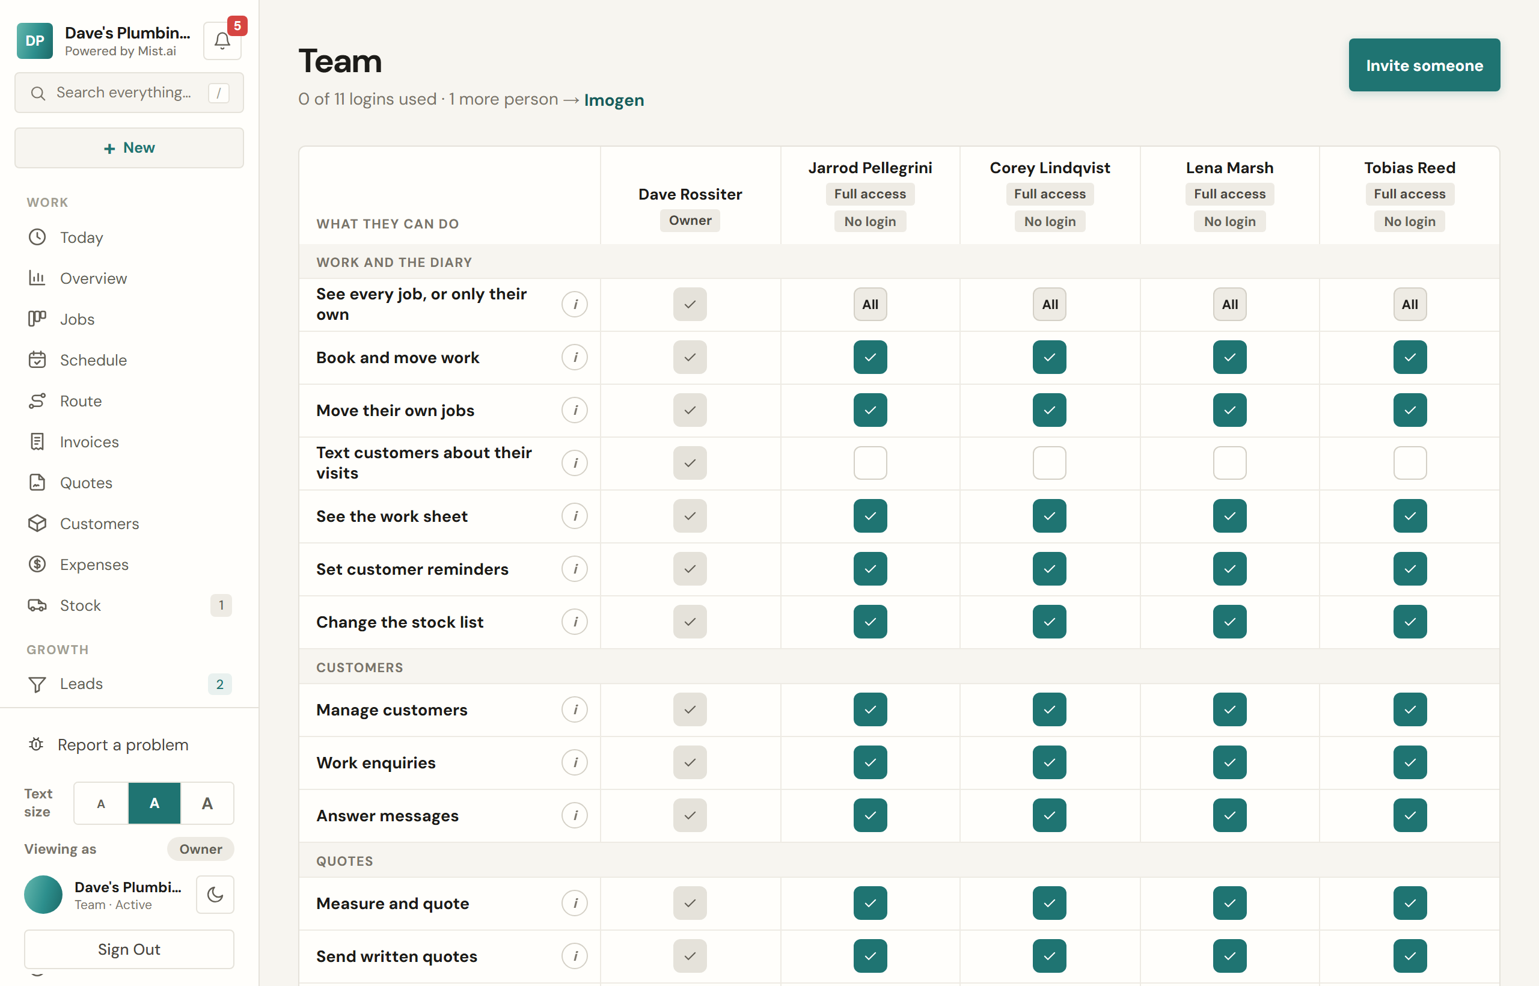Click the Jobs board icon
Viewport: 1539px width, 986px height.
click(37, 319)
